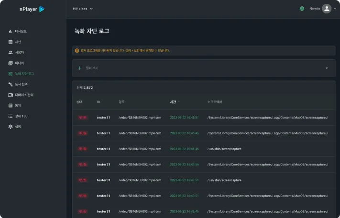Click the 세션 sessions icon
Screen dimensions: 340x218
pos(10,42)
